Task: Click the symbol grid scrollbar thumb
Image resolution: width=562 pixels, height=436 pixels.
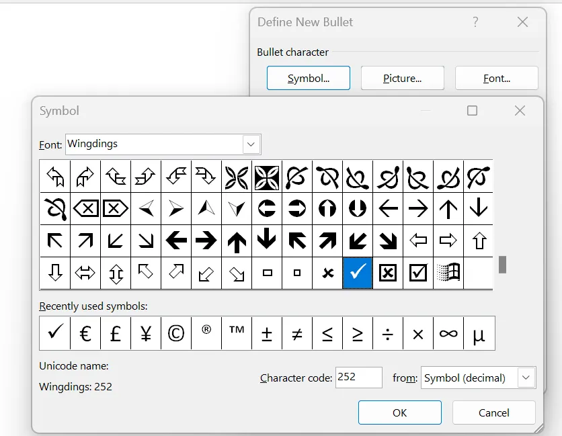Action: point(502,265)
